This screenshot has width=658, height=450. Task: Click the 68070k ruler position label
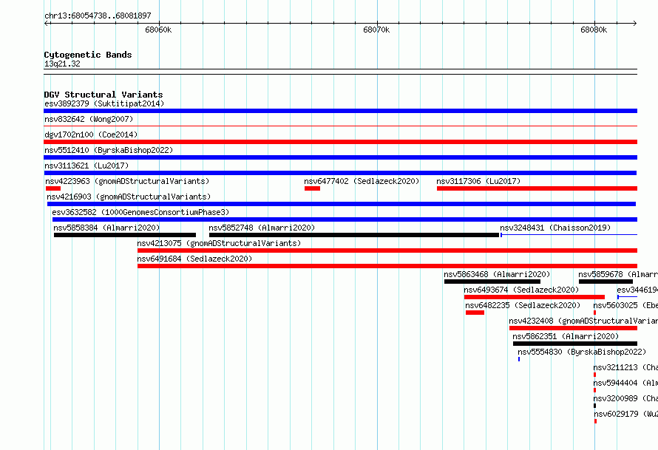376,30
